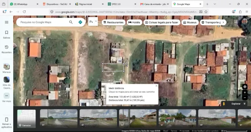Screen dimensions: 251x132
Task: Open Recentes history panel
Action: pyautogui.click(x=6, y=49)
